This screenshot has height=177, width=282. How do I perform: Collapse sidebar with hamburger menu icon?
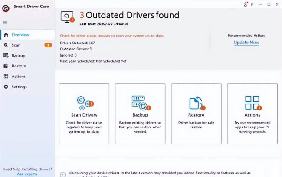5,22
